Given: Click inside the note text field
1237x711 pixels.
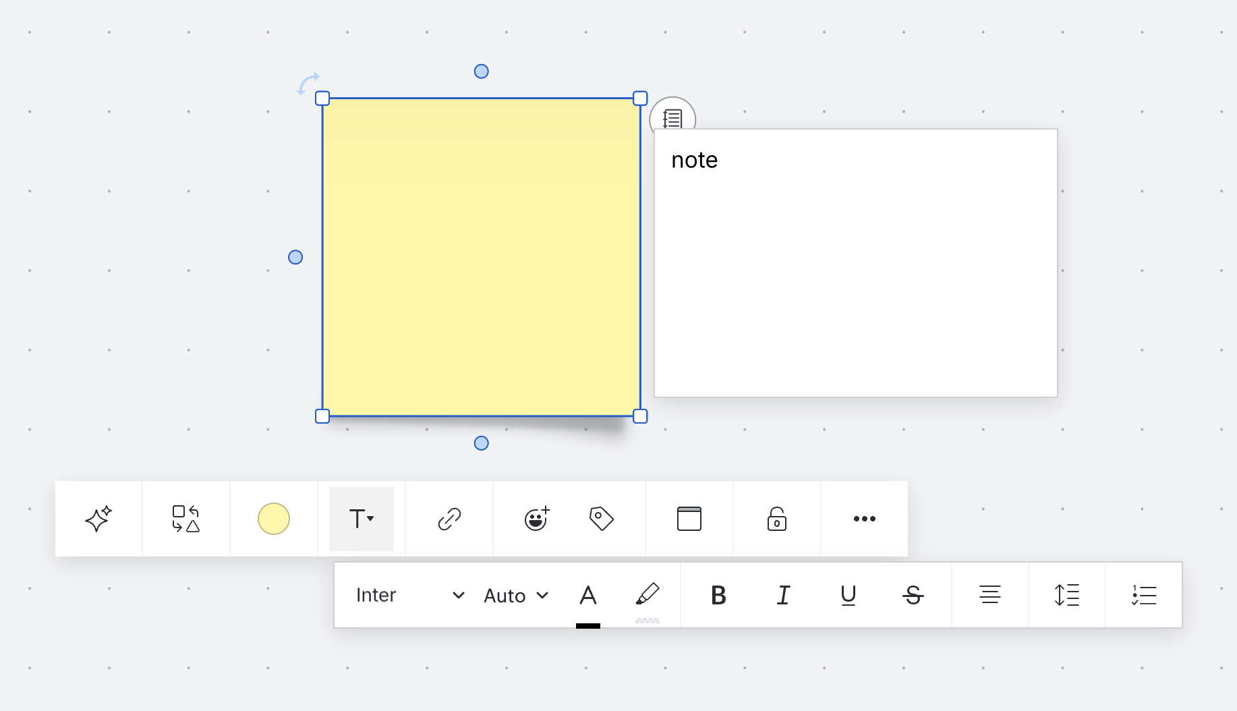Looking at the screenshot, I should [x=856, y=263].
